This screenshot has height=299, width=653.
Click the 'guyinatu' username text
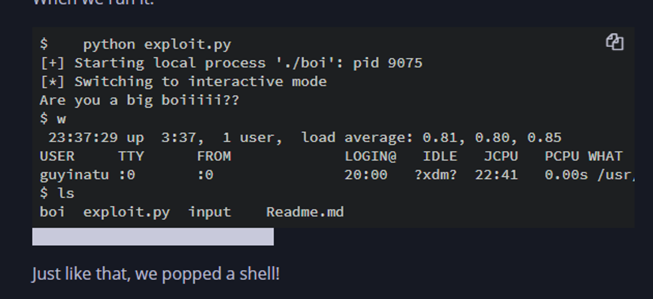pyautogui.click(x=74, y=175)
